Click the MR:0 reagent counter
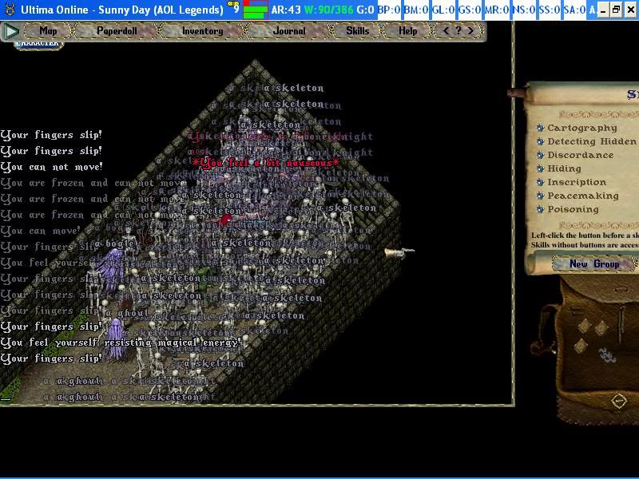This screenshot has width=639, height=479. pyautogui.click(x=496, y=10)
